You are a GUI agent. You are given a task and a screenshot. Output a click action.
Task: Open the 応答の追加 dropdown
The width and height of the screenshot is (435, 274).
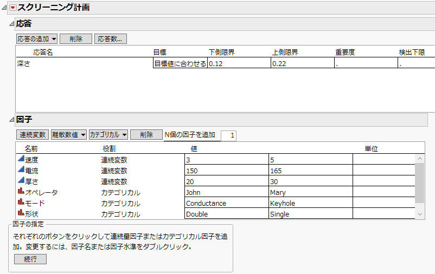coord(37,39)
